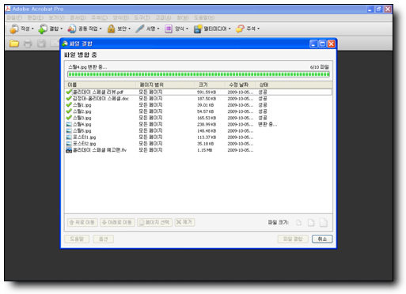This screenshot has width=406, height=294.
Task: Click the 파일 결합 button at bottom right
Action: tap(293, 239)
